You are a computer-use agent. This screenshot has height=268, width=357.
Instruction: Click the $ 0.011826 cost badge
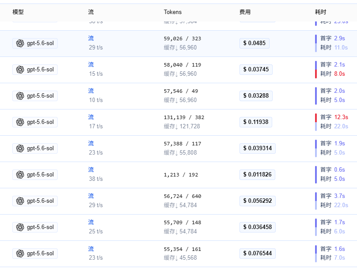[x=257, y=174]
